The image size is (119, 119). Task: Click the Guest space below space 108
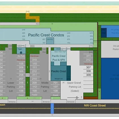coord(56,95)
